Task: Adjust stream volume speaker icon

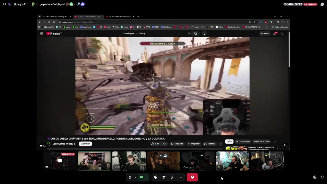Action: [x=315, y=177]
